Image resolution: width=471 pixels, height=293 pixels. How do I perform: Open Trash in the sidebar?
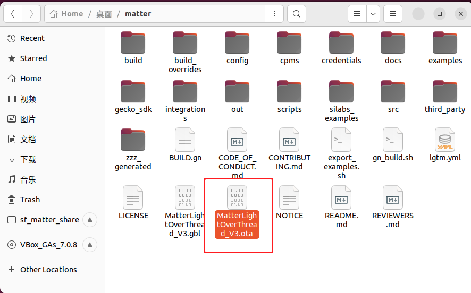point(30,200)
